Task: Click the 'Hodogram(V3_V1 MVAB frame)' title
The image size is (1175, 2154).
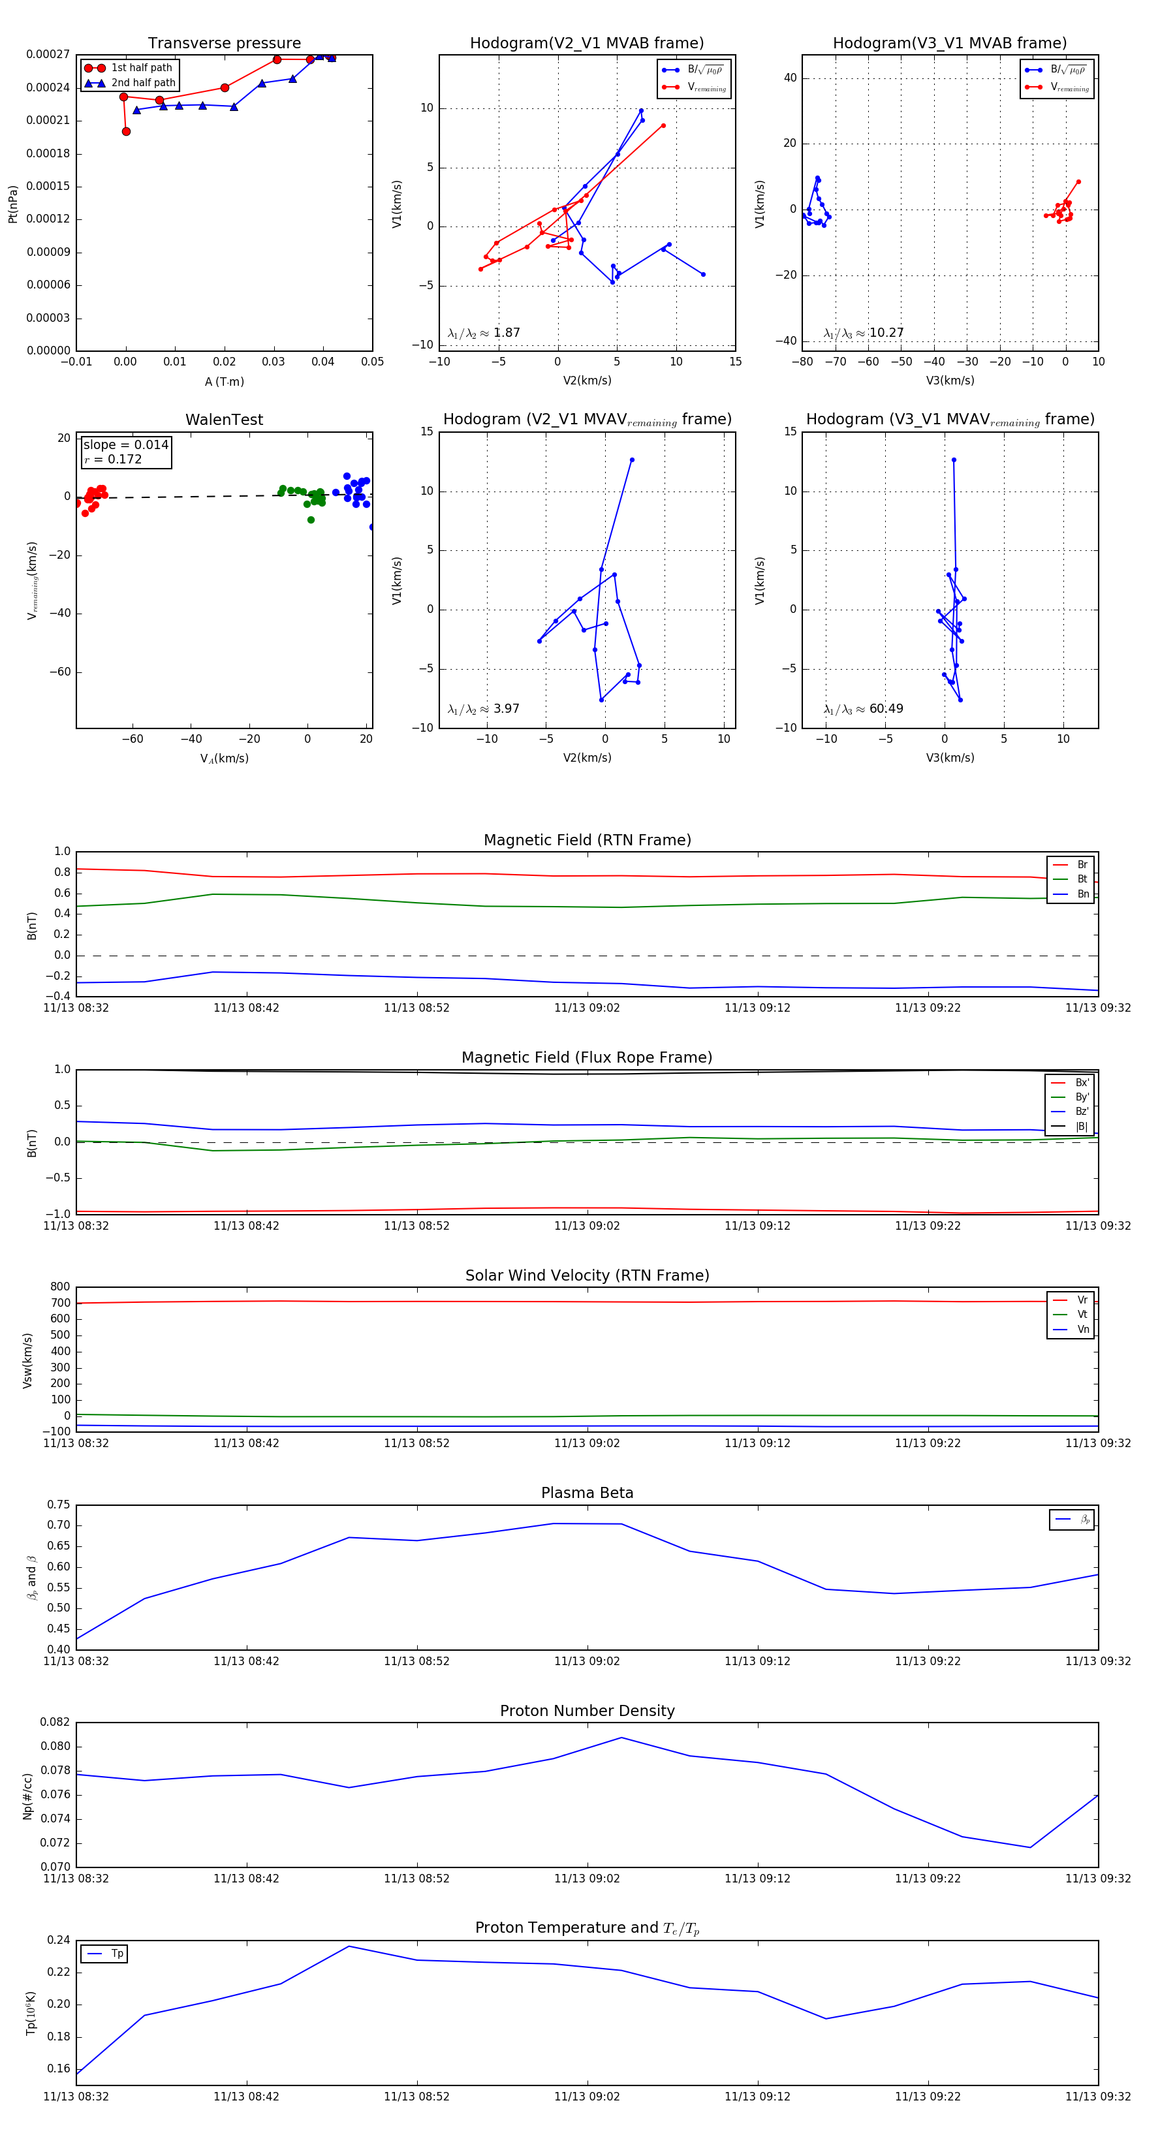Action: 950,44
